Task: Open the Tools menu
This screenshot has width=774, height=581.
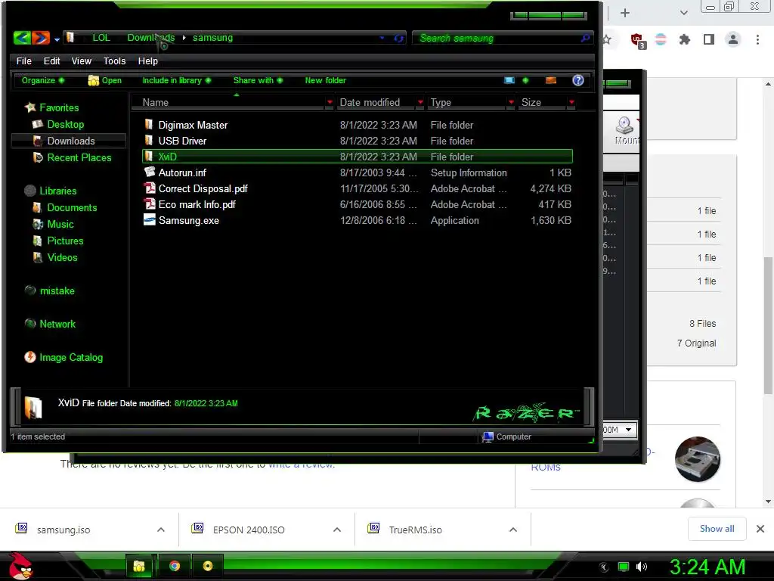Action: click(114, 61)
